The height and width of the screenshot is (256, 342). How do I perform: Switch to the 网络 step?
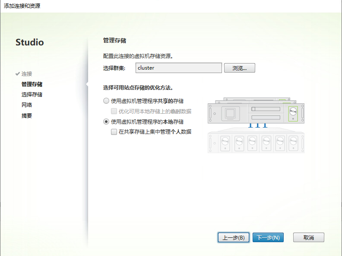point(27,105)
